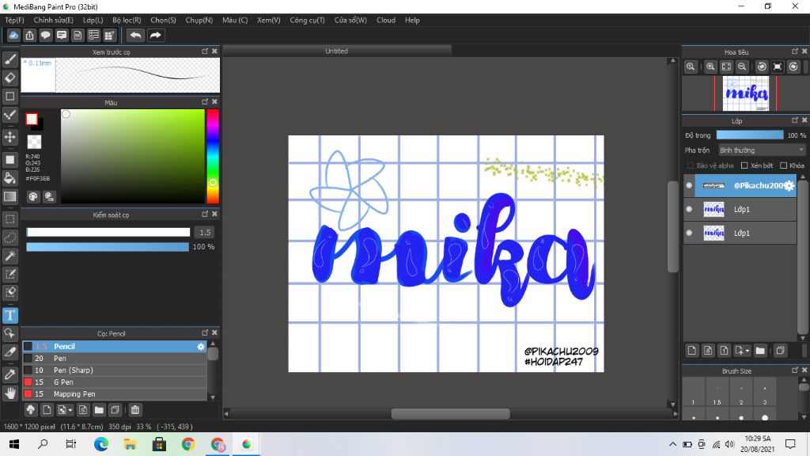Open Windows Start menu
Viewport: 810px width, 456px height.
point(14,444)
